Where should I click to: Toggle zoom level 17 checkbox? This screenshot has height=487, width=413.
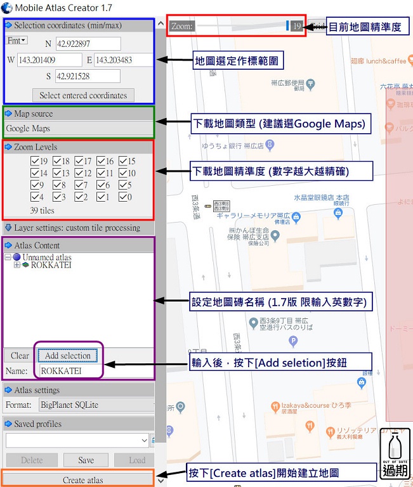tap(79, 161)
